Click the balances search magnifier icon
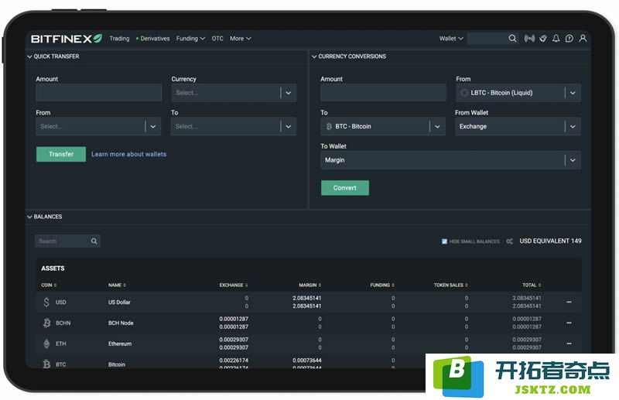Screen dimensions: 619x400 (94, 241)
